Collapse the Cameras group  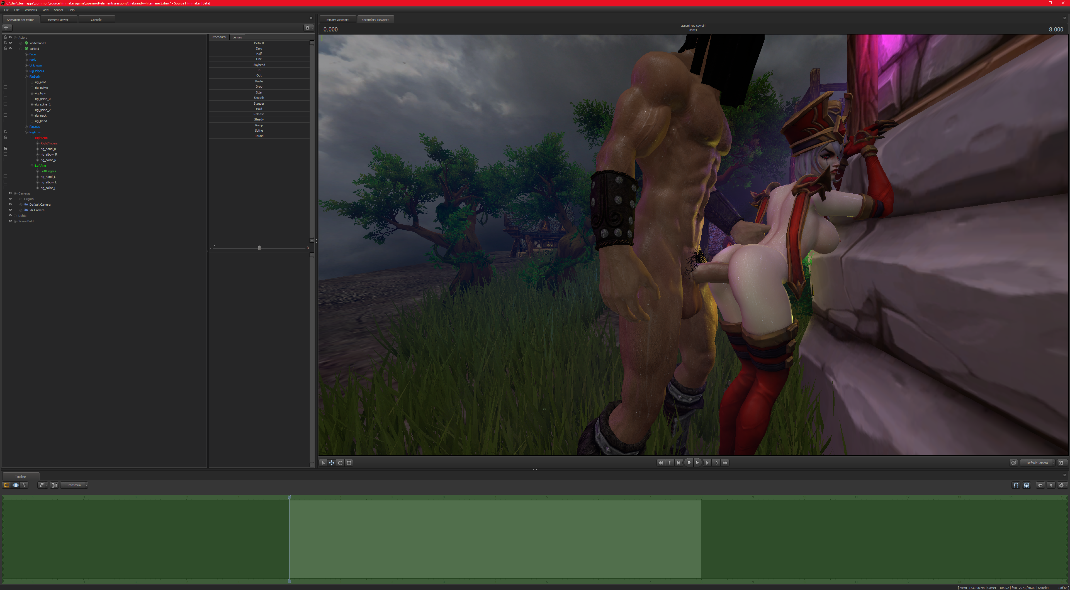(x=15, y=193)
